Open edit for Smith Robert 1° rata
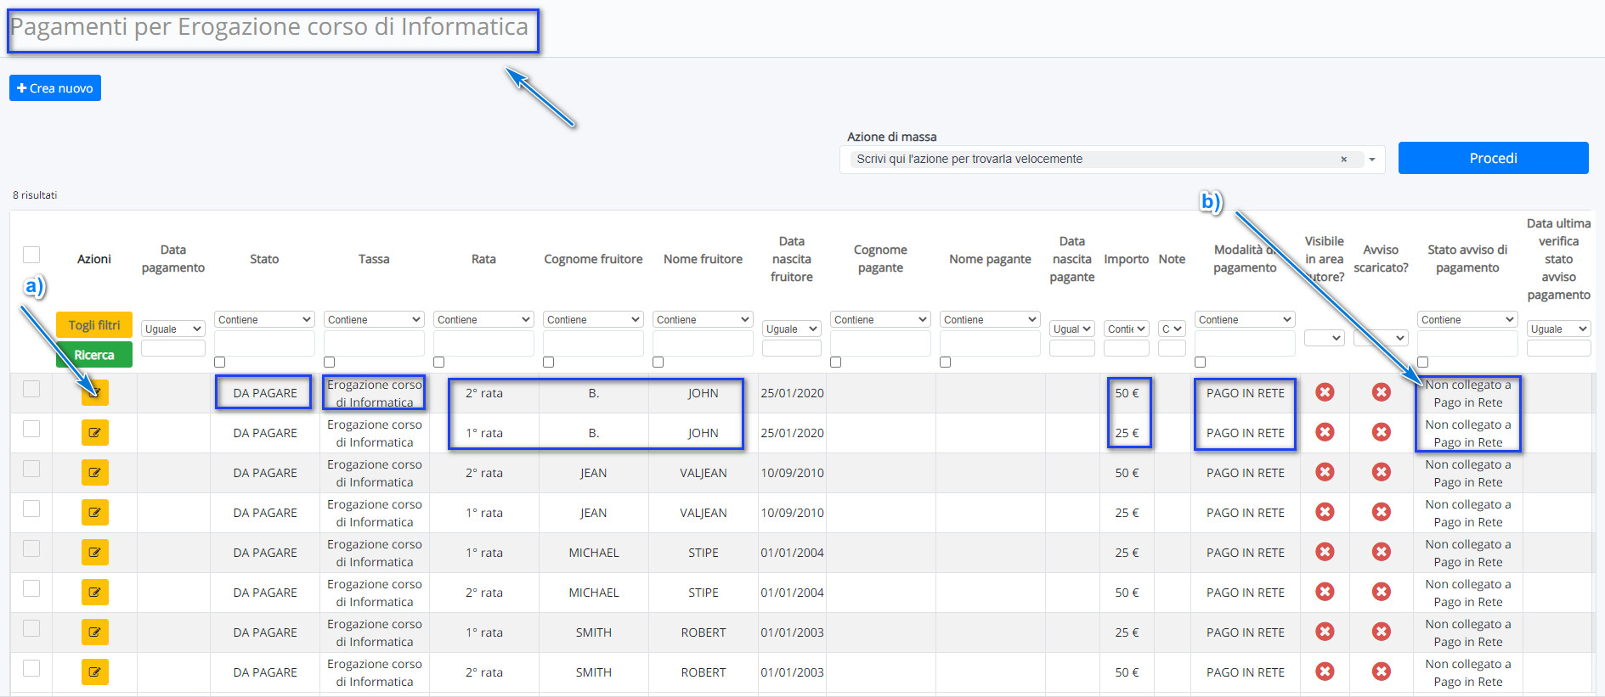The width and height of the screenshot is (1605, 697). [95, 632]
